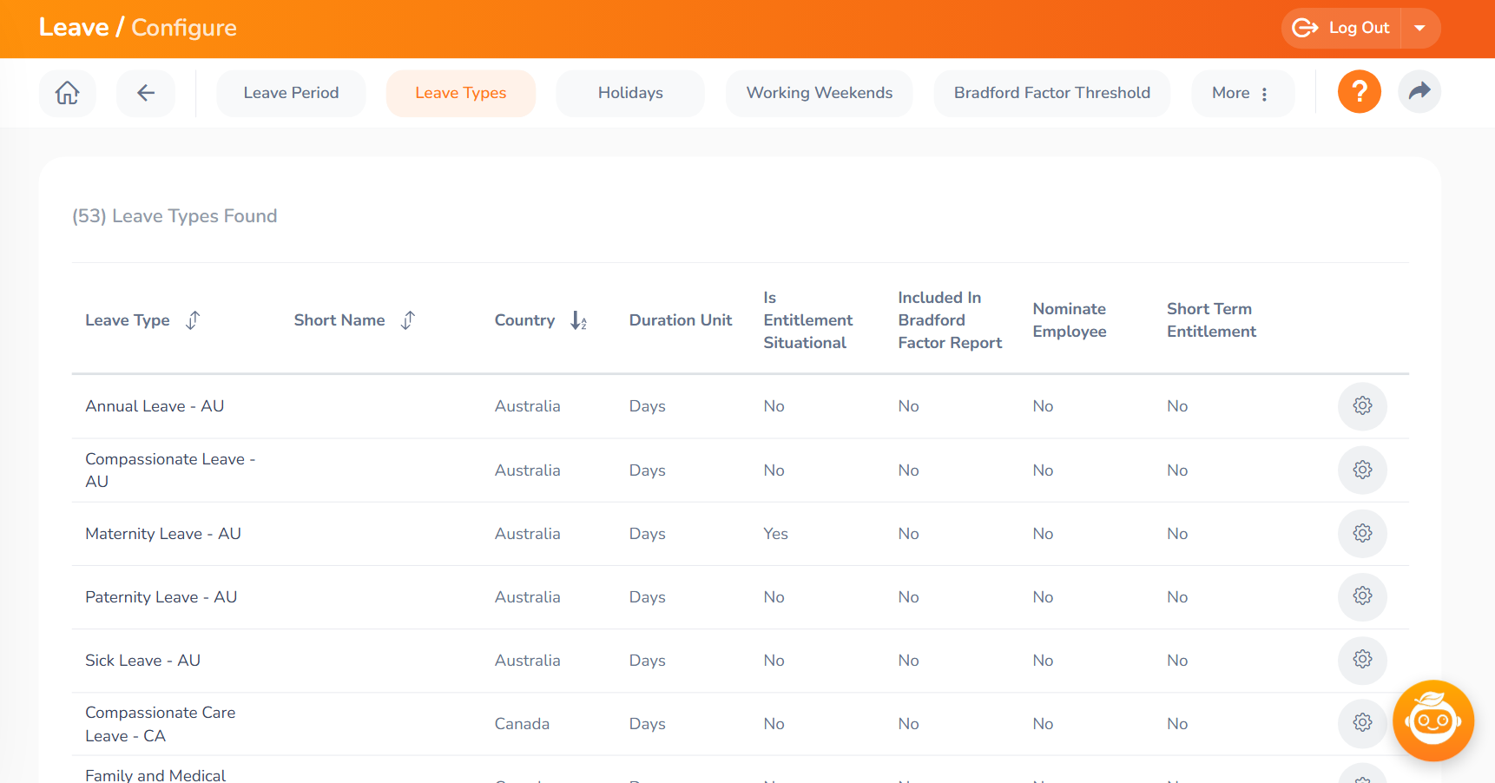Image resolution: width=1495 pixels, height=783 pixels.
Task: Click the back arrow button
Action: (146, 93)
